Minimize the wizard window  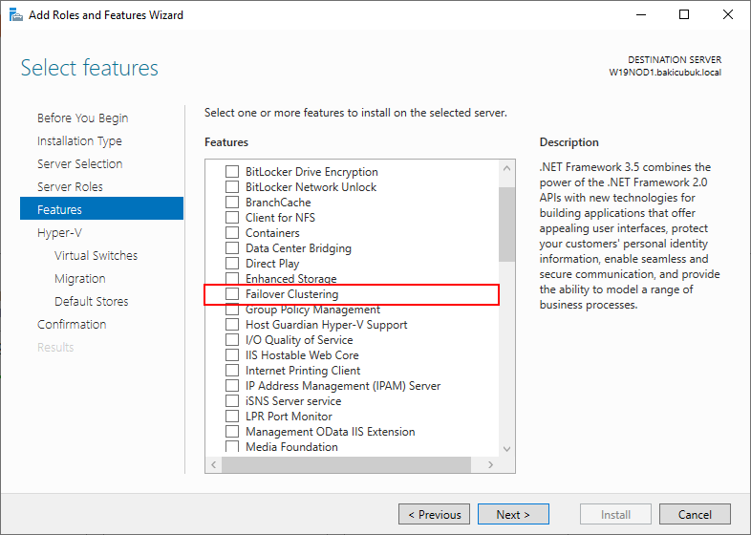pos(641,15)
